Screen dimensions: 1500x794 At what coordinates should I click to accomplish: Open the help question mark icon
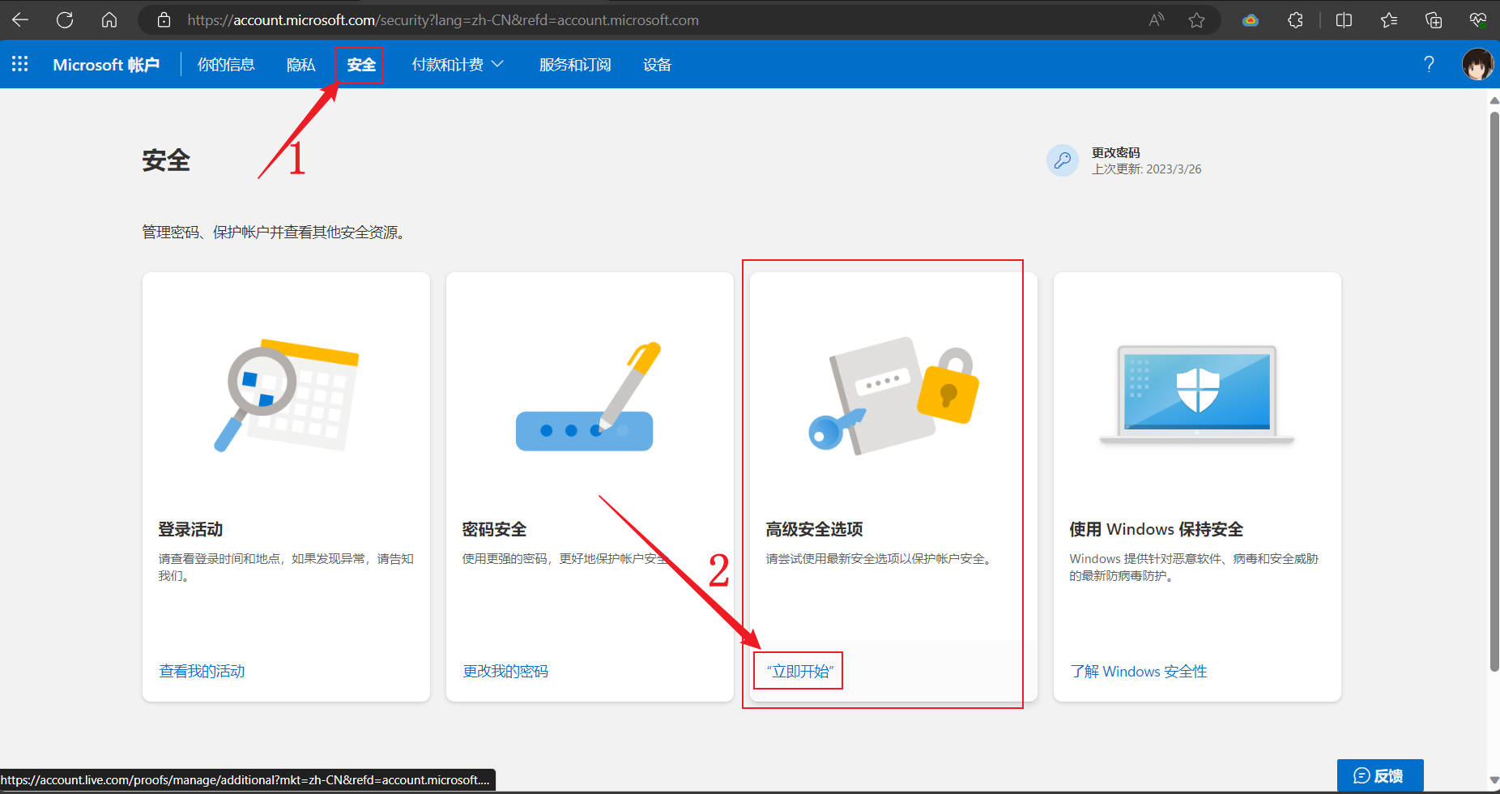1429,64
